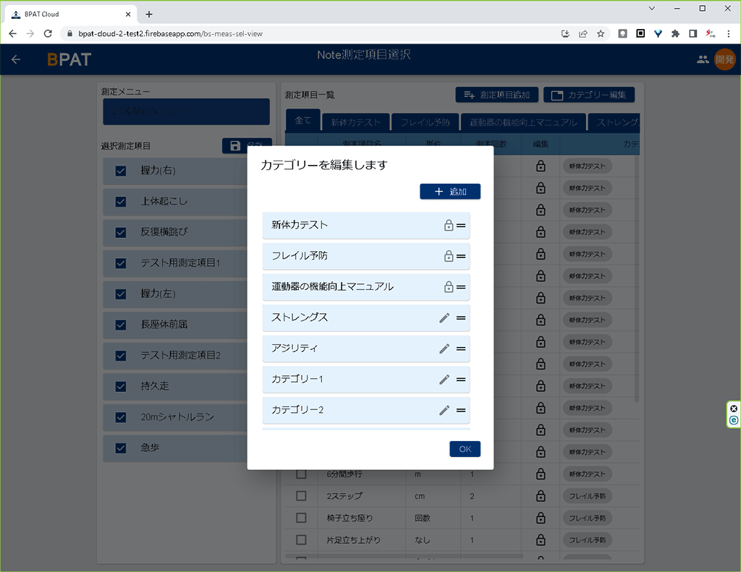Image resolution: width=741 pixels, height=572 pixels.
Task: Open the Chrome three-dot menu
Action: coord(729,33)
